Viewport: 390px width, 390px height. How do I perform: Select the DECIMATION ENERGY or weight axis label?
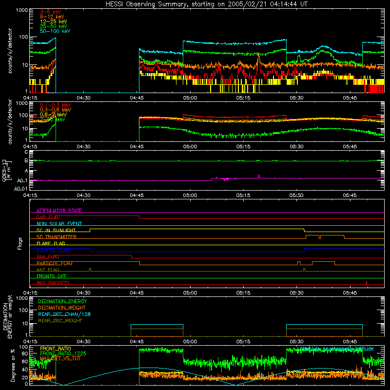pyautogui.click(x=7, y=317)
